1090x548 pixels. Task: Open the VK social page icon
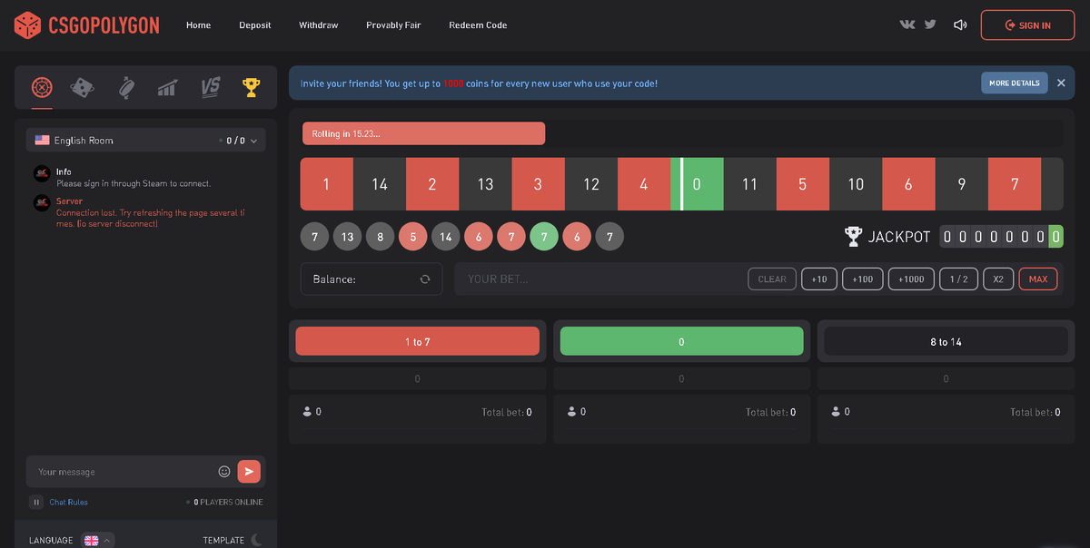pyautogui.click(x=907, y=24)
